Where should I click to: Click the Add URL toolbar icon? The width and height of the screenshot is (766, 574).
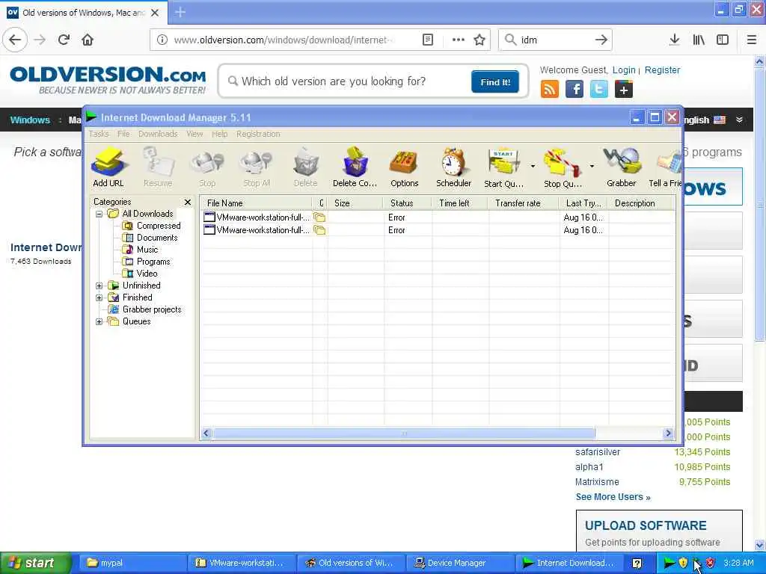click(x=108, y=167)
